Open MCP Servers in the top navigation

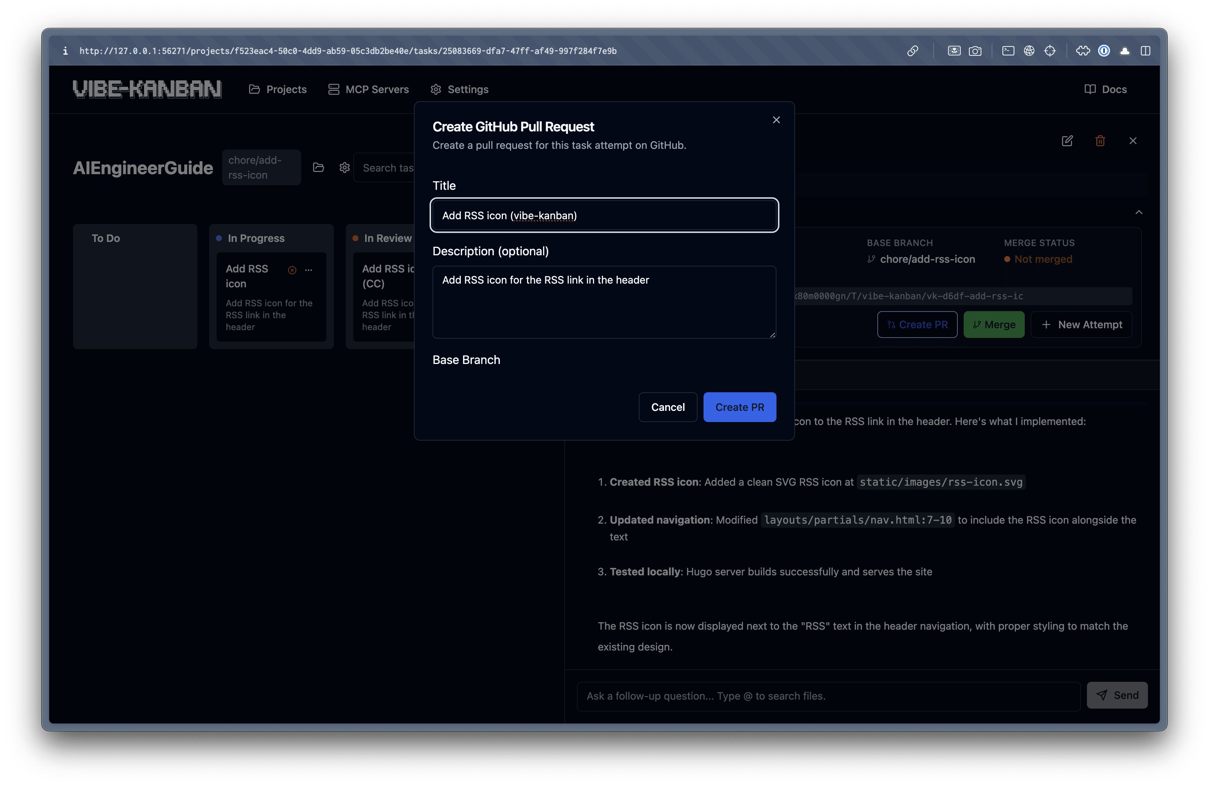(x=368, y=89)
